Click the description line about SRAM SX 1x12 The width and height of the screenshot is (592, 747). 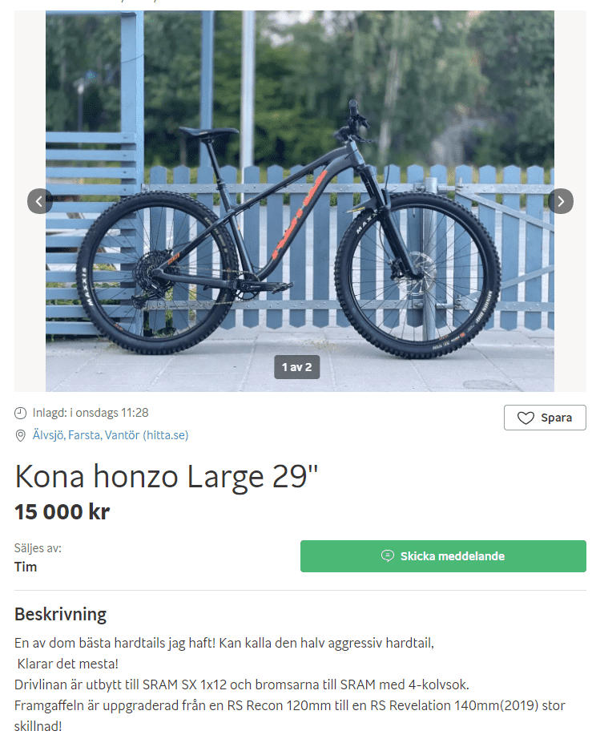pyautogui.click(x=241, y=684)
